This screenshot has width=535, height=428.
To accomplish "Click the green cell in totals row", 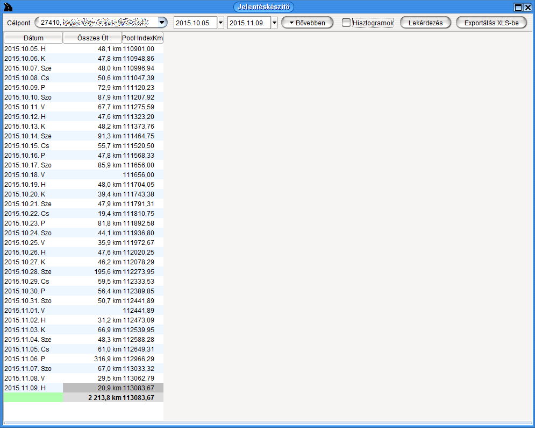I will click(33, 398).
